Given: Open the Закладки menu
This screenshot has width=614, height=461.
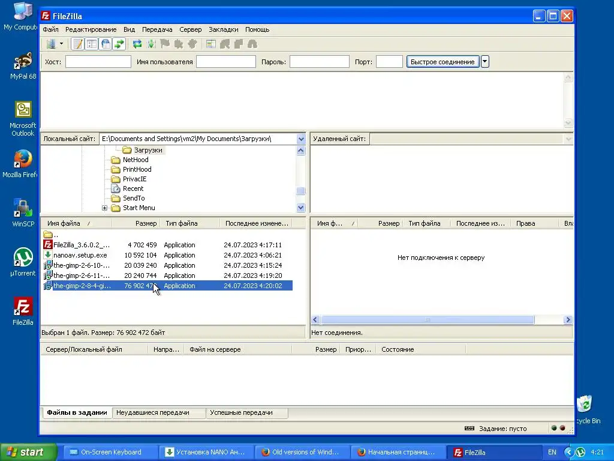Looking at the screenshot, I should [223, 29].
